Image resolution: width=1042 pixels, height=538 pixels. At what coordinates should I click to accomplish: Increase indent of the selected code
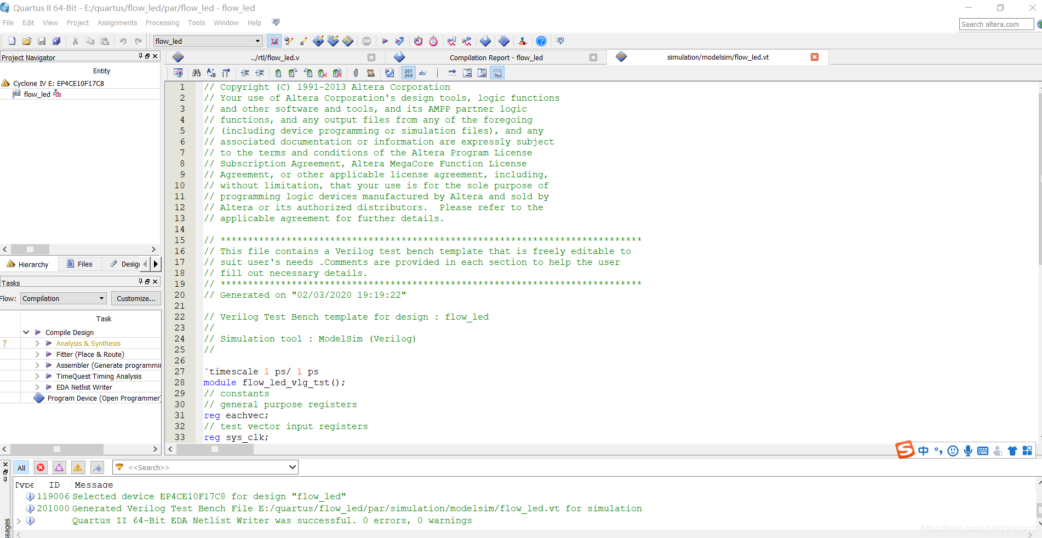click(245, 73)
